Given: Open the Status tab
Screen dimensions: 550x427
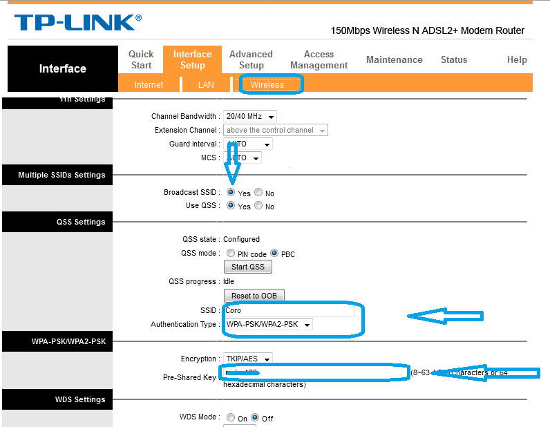Looking at the screenshot, I should click(x=454, y=59).
